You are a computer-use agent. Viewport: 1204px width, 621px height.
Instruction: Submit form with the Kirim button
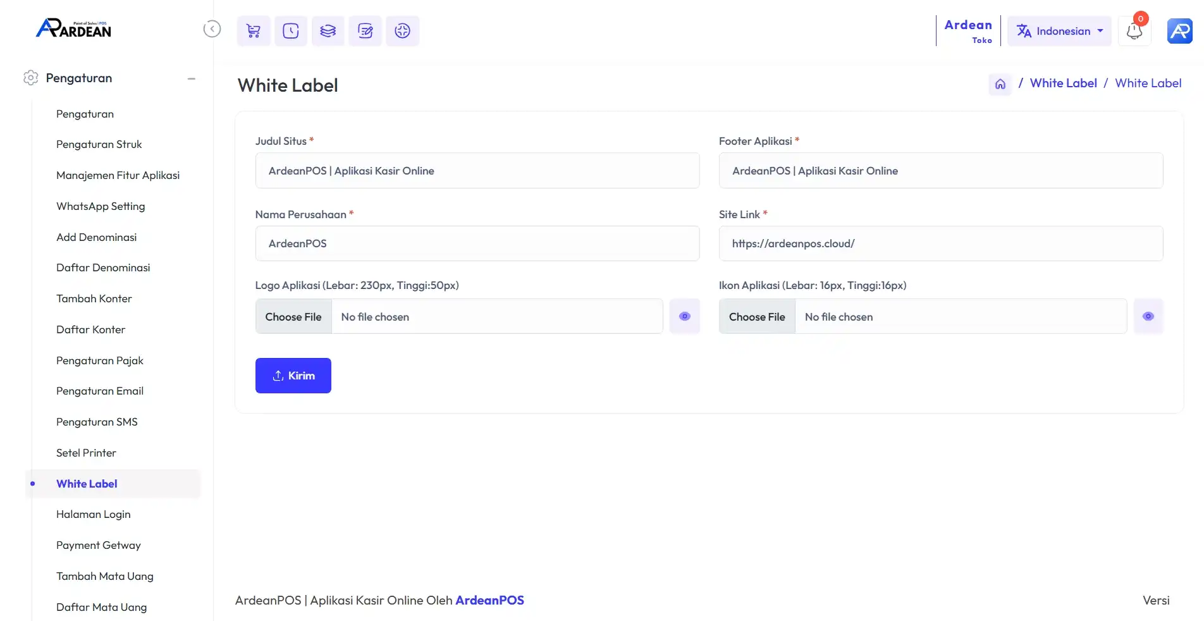[x=293, y=376]
